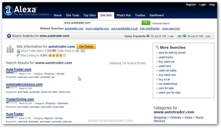Click rank bar under AutoTrader.com result
Screen dimensions: 221x128
click(11, 73)
